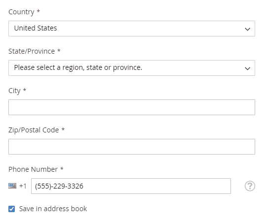
Task: Click the 'Please select a region' placeholder text
Action: point(78,67)
